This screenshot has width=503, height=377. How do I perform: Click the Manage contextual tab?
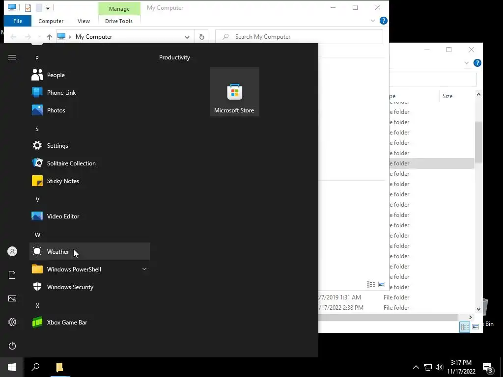coord(119,9)
